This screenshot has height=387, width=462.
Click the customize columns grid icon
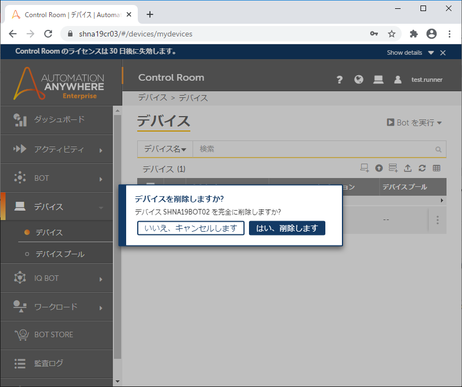(437, 168)
